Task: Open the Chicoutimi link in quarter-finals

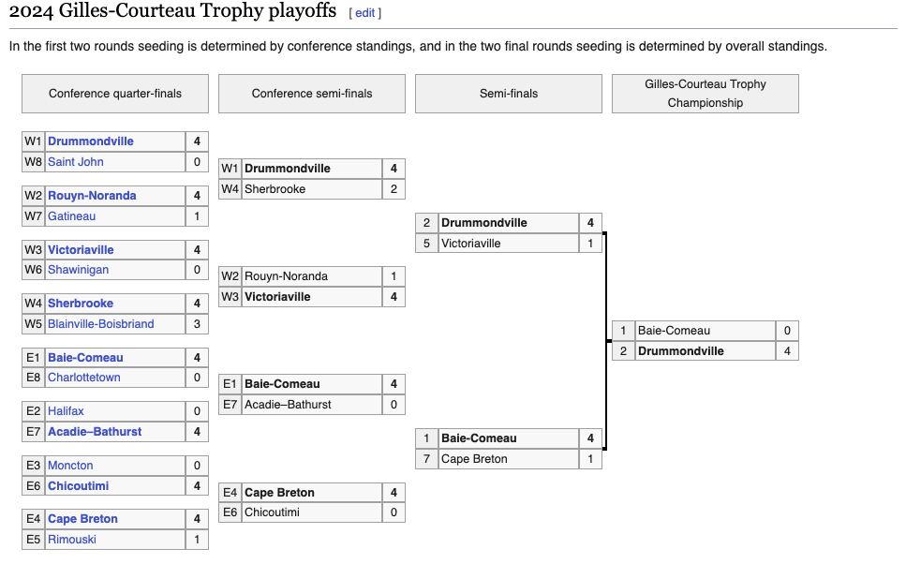Action: (78, 486)
